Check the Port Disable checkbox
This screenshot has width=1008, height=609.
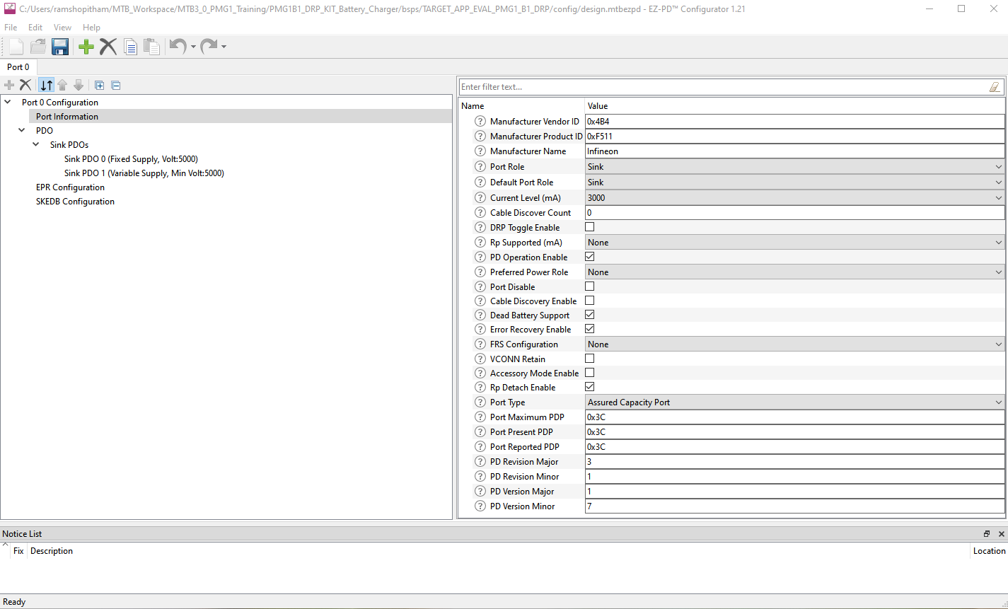(590, 286)
